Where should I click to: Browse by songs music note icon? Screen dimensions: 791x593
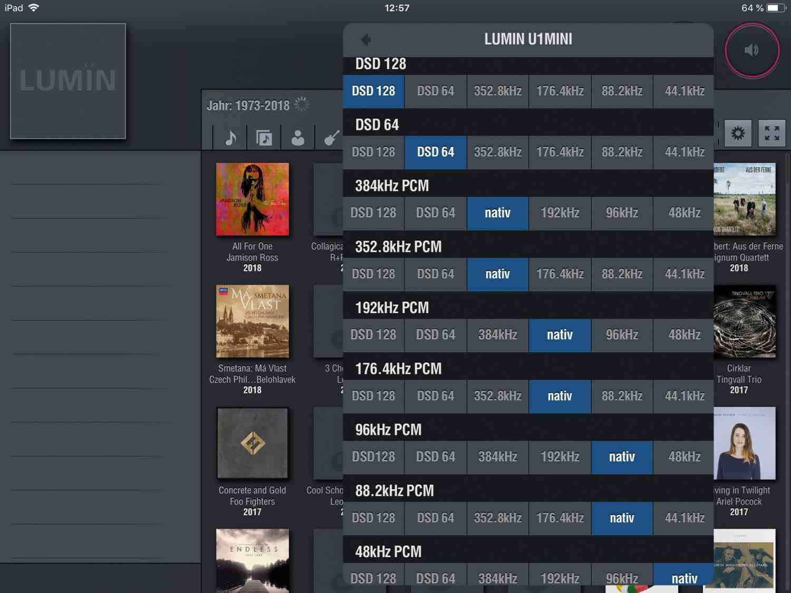(230, 138)
